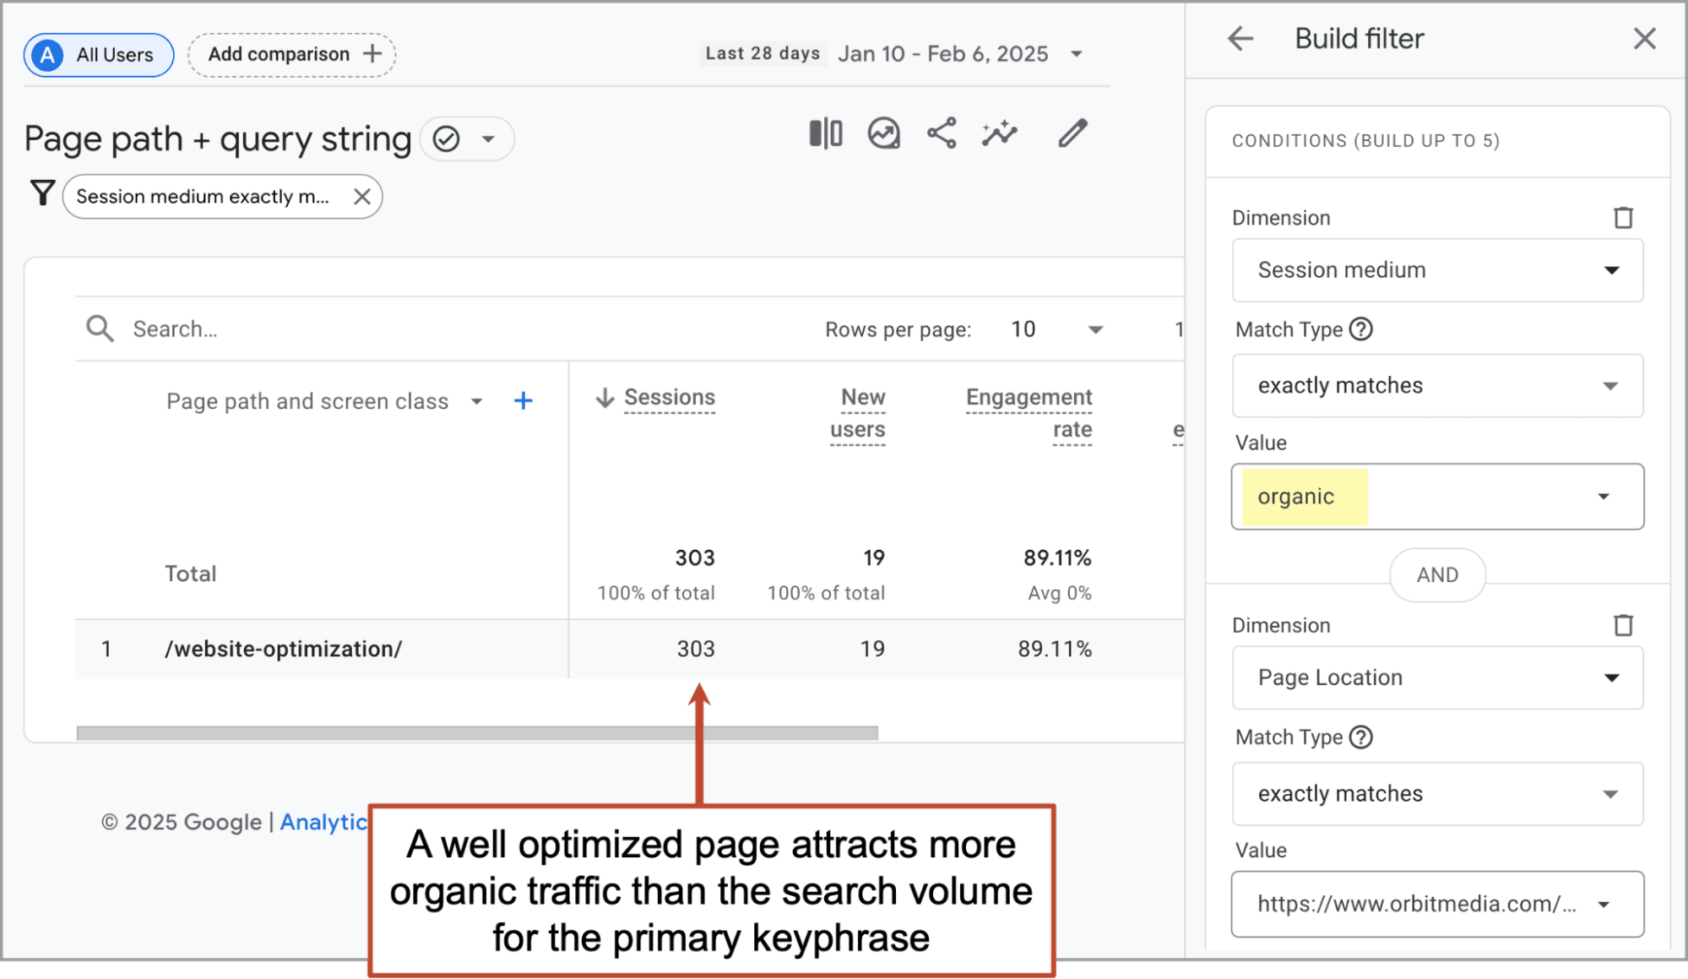Go back from Build filter panel
The height and width of the screenshot is (979, 1688).
(x=1240, y=39)
